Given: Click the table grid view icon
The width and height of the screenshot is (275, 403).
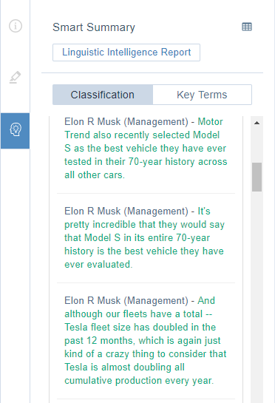Looking at the screenshot, I should tap(247, 27).
